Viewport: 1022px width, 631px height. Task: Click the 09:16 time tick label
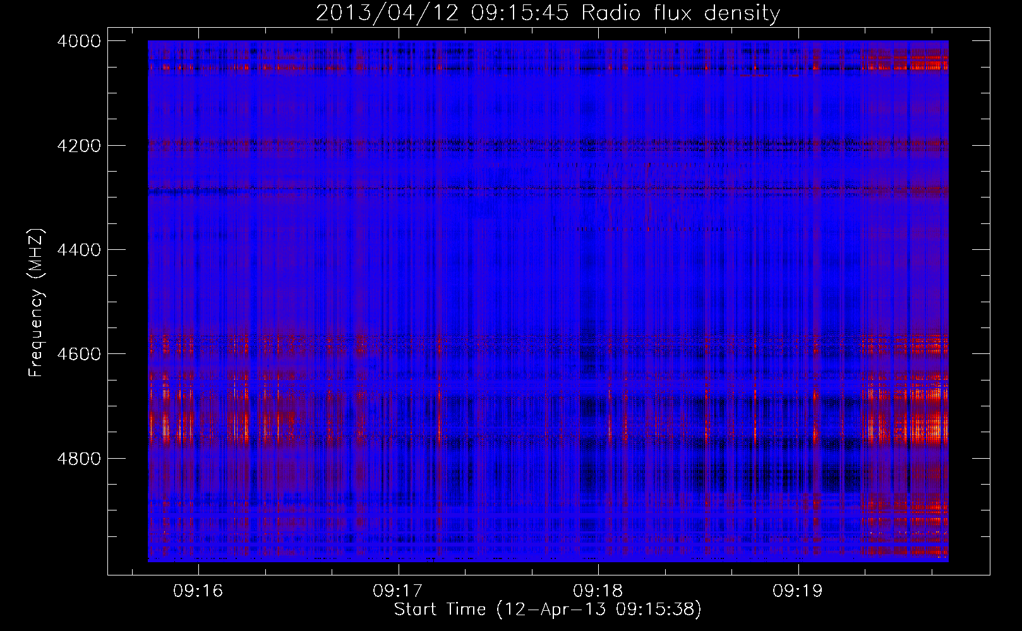click(198, 591)
